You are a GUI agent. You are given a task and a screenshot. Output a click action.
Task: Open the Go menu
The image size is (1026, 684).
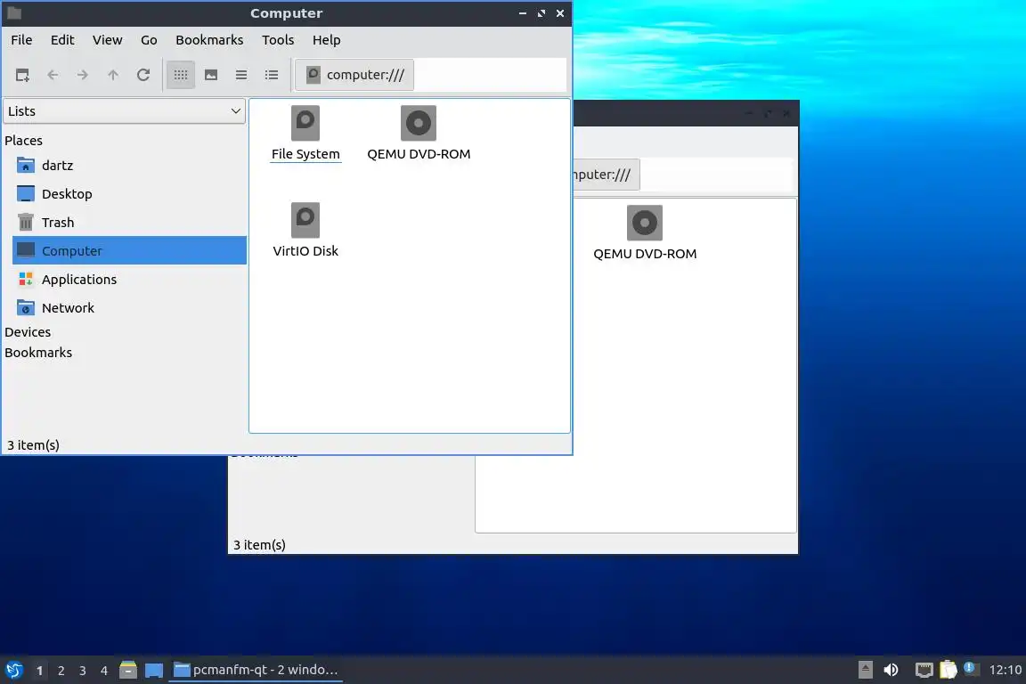point(149,40)
